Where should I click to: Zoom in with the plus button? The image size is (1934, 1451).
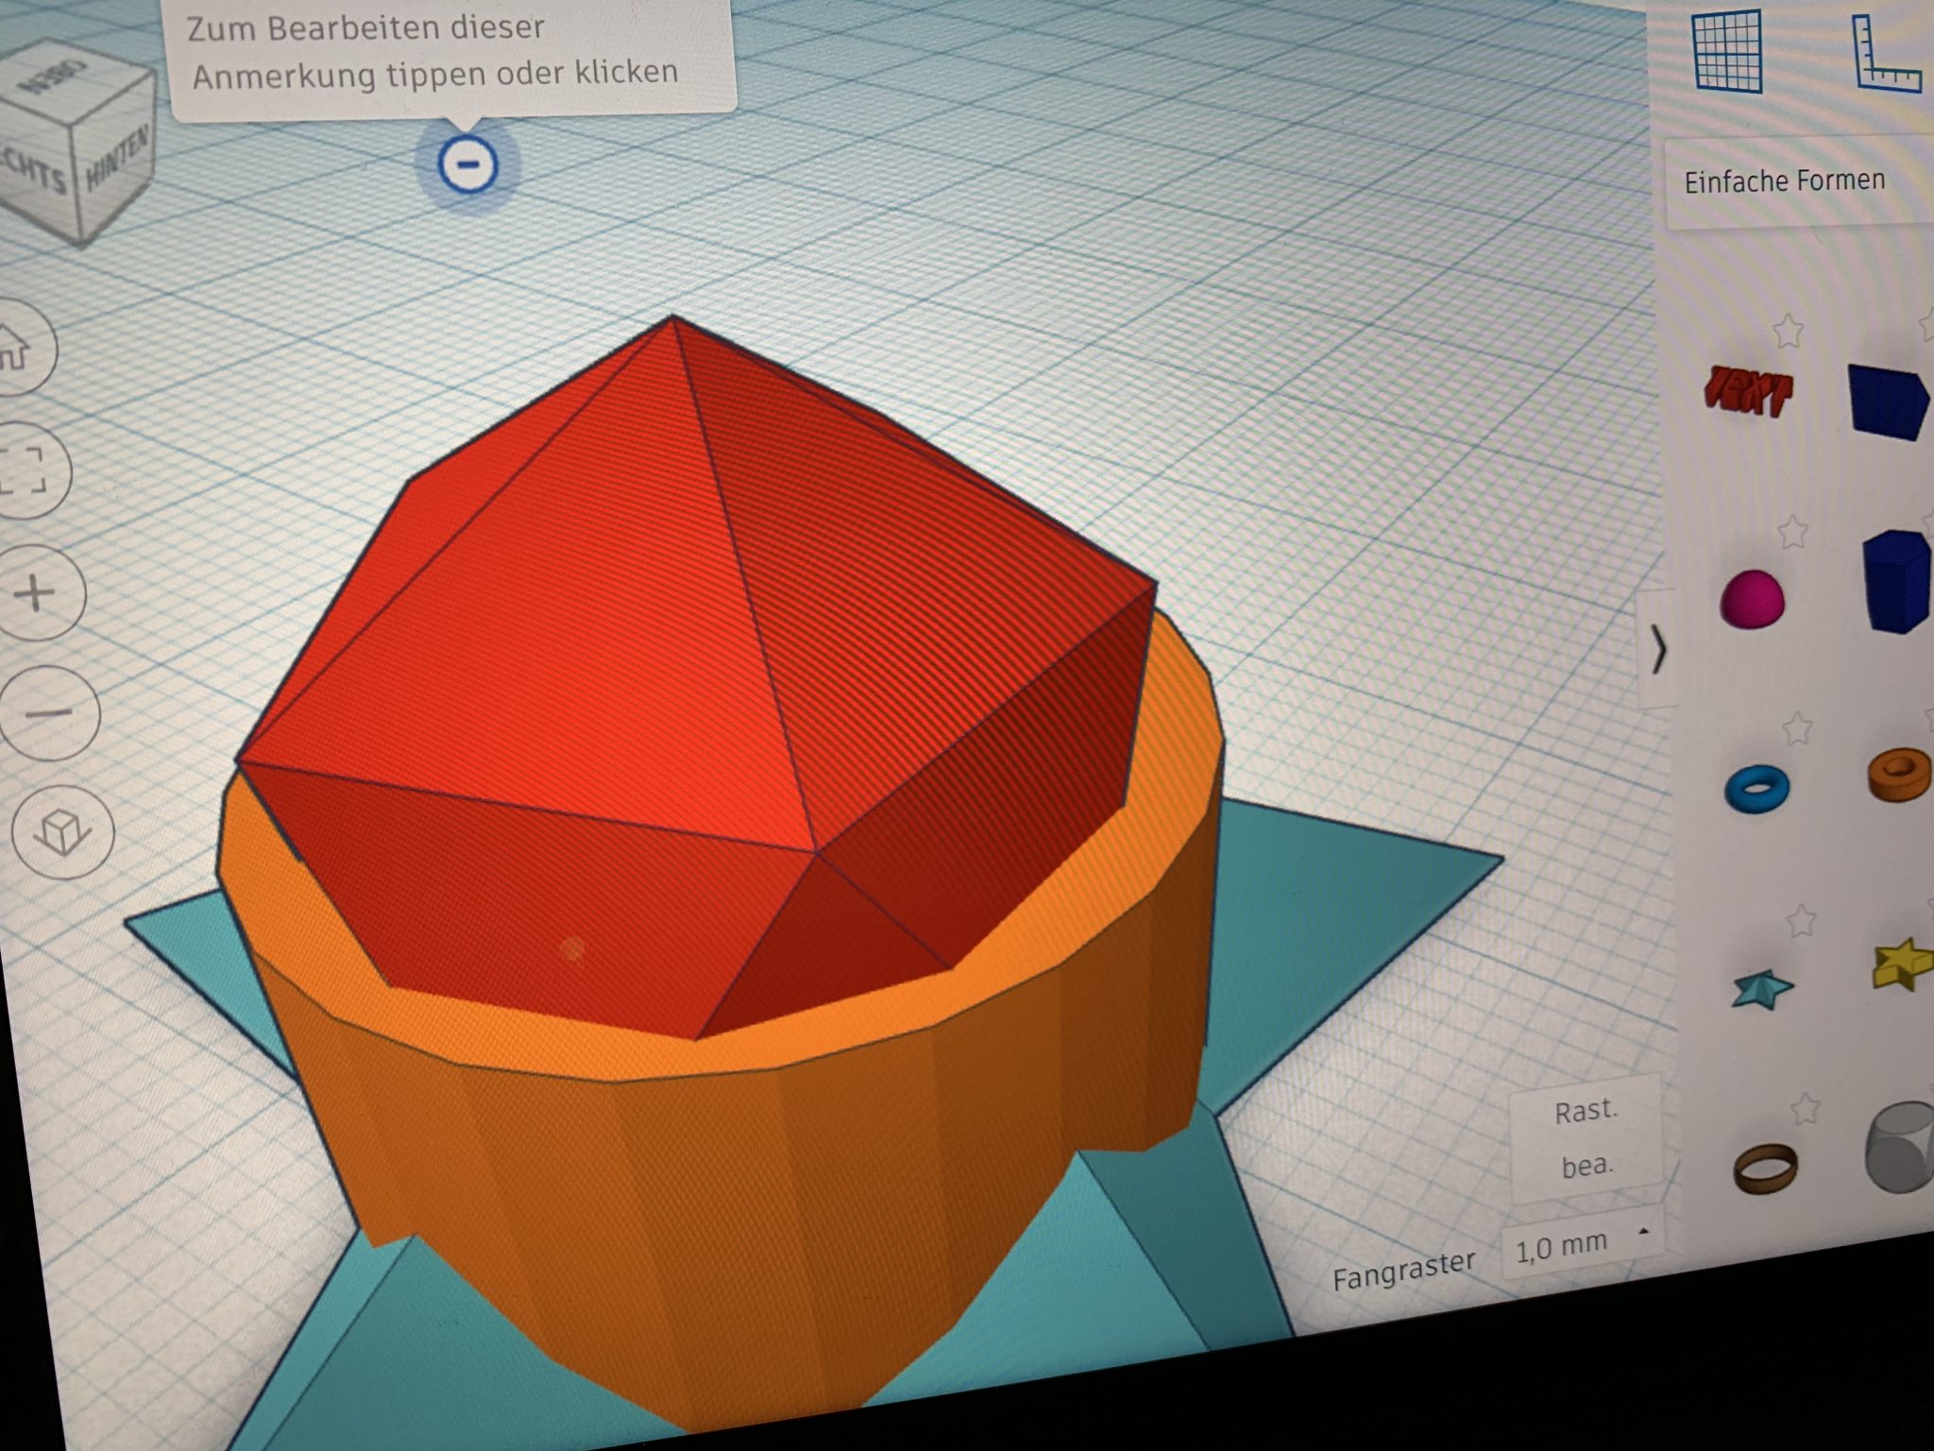[x=36, y=594]
